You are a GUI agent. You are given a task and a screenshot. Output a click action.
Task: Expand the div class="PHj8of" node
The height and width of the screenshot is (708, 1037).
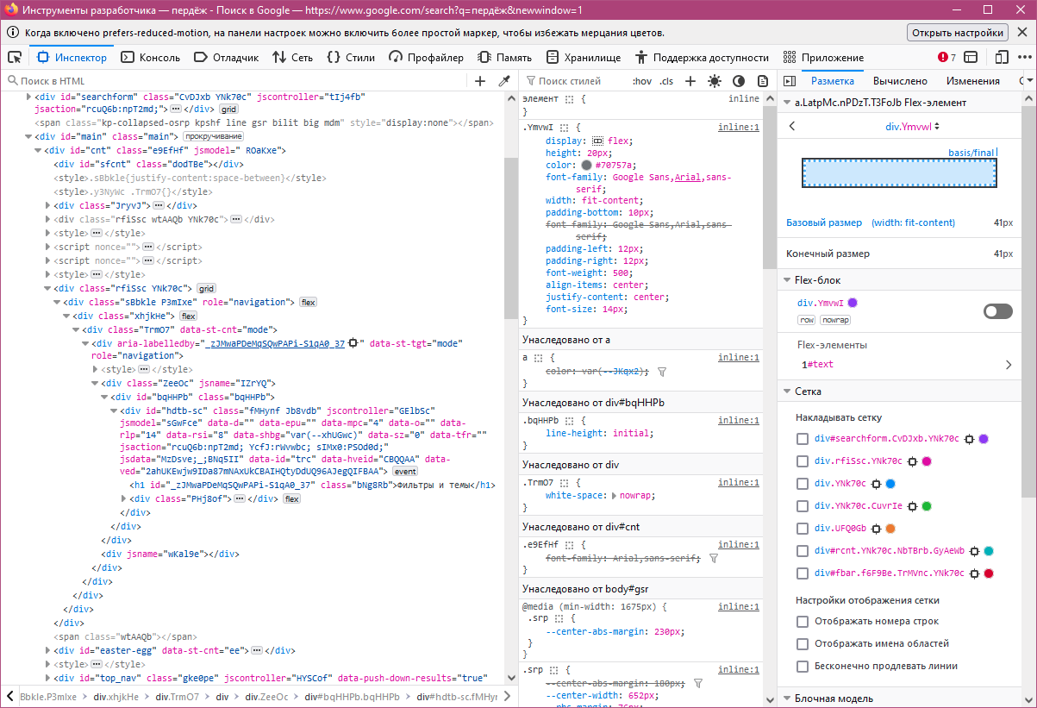[x=123, y=499]
